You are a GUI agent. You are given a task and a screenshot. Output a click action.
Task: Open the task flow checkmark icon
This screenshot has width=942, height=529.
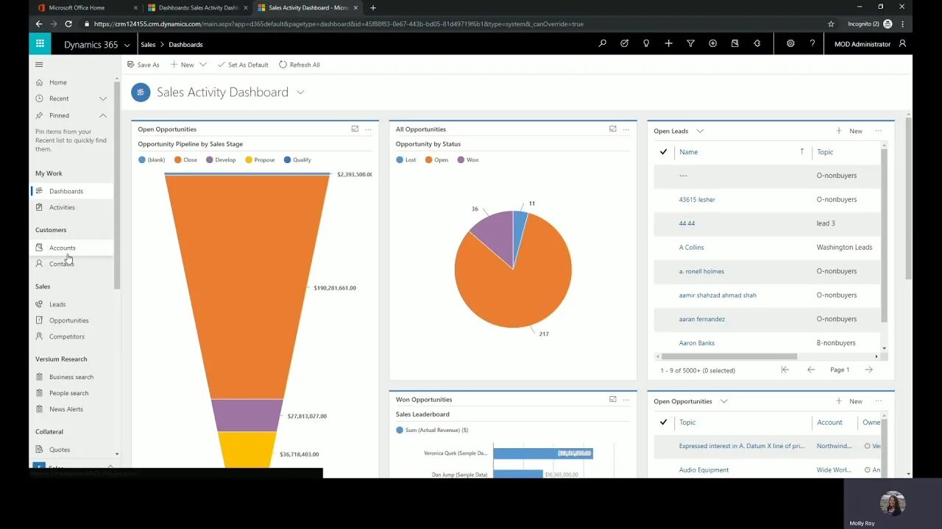pyautogui.click(x=624, y=44)
